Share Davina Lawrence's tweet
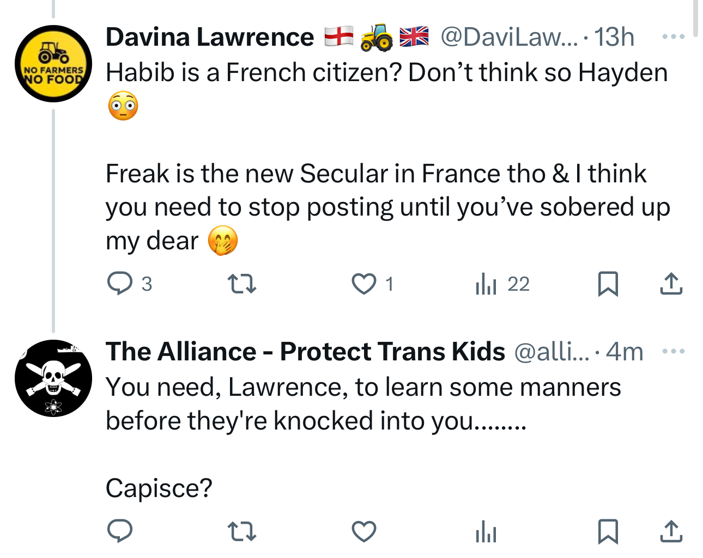The image size is (703, 558). coord(671,284)
